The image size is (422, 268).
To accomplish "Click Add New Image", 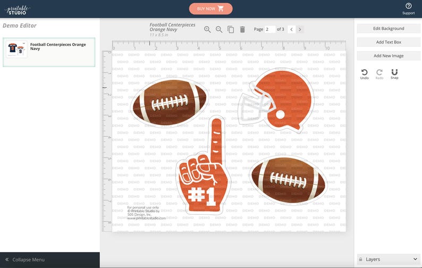I will (x=389, y=56).
